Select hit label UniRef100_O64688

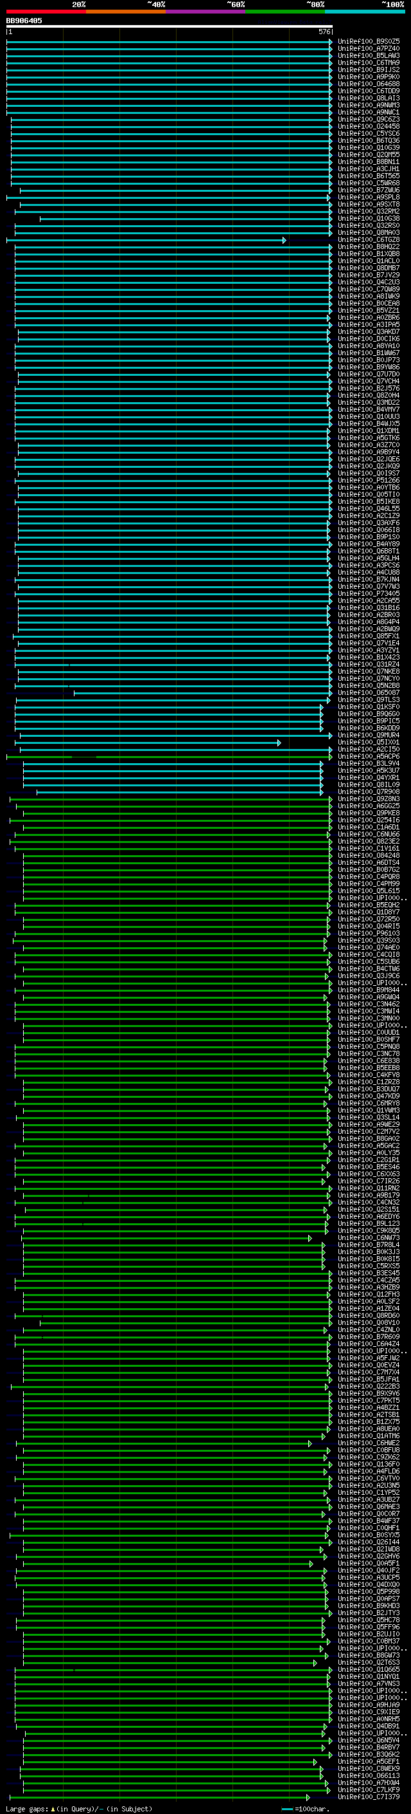369,84
